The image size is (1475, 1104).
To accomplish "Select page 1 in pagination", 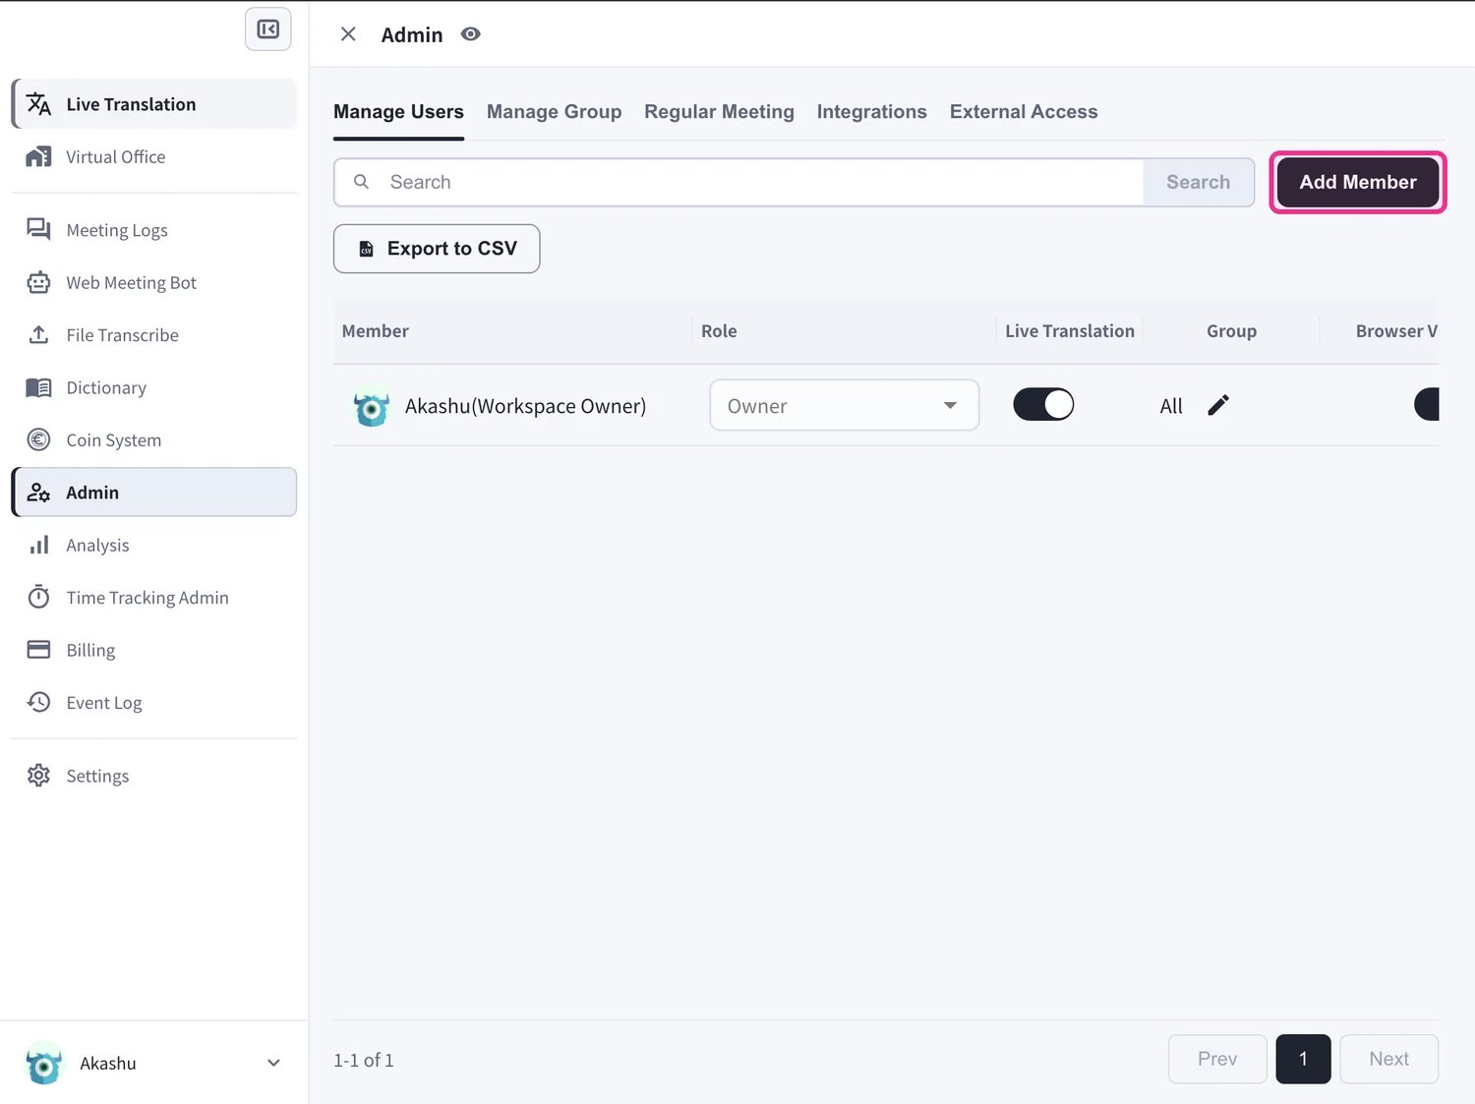I will [1303, 1059].
